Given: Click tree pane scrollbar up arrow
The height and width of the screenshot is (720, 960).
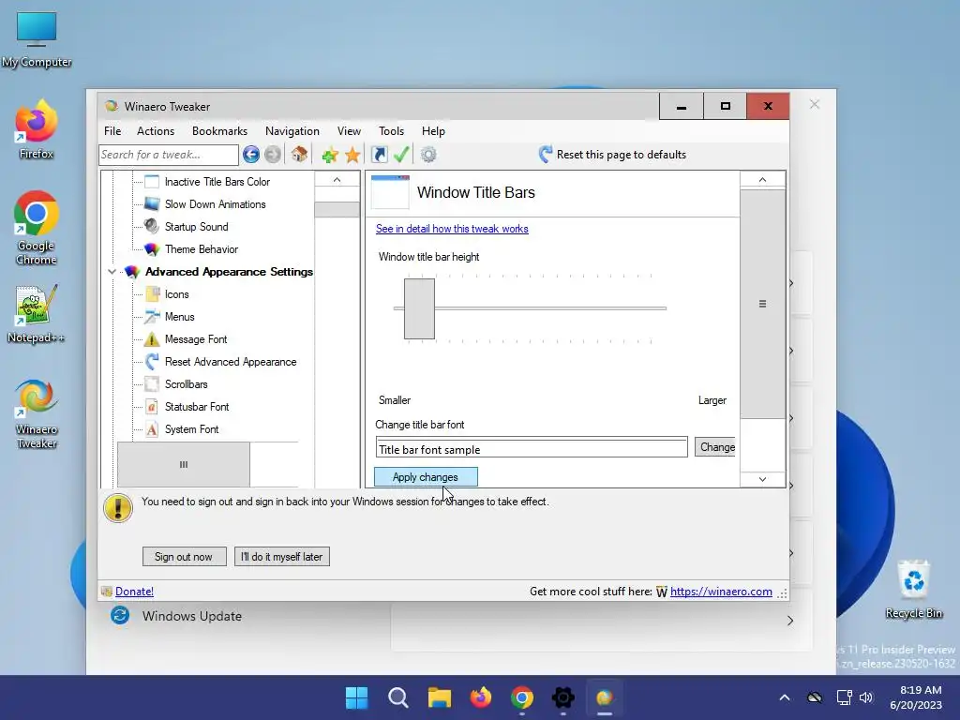Looking at the screenshot, I should click(337, 179).
